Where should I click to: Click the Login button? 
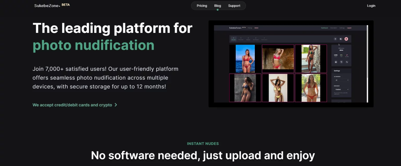[371, 5]
